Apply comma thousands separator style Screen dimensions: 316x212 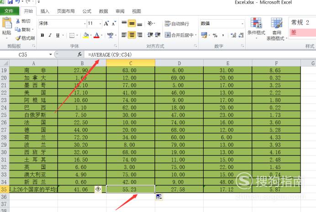[223, 36]
